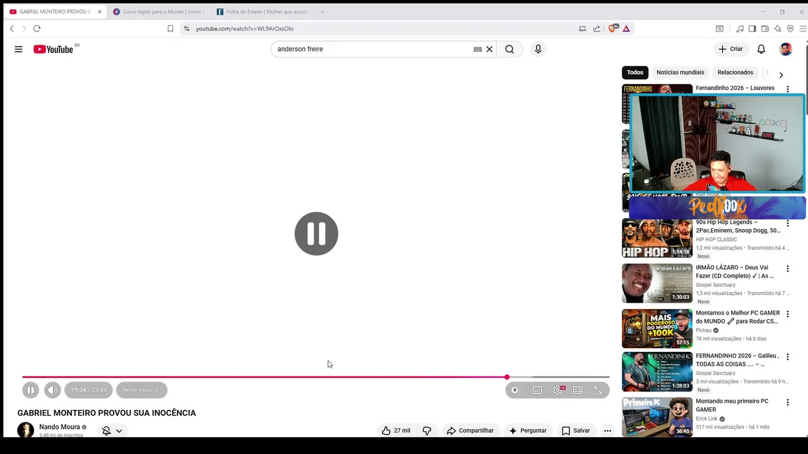The image size is (808, 454).
Task: Open options for IRMÃO LÁZARO video
Action: (x=787, y=269)
